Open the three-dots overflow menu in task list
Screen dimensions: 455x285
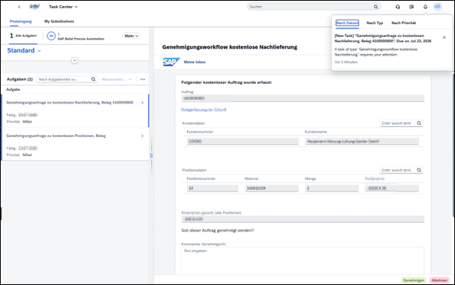click(143, 79)
